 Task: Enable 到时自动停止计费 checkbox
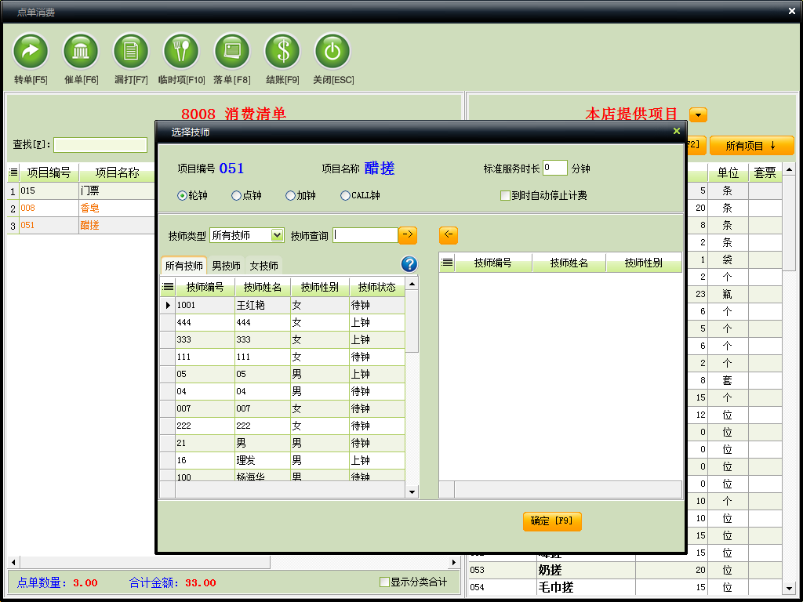[505, 195]
